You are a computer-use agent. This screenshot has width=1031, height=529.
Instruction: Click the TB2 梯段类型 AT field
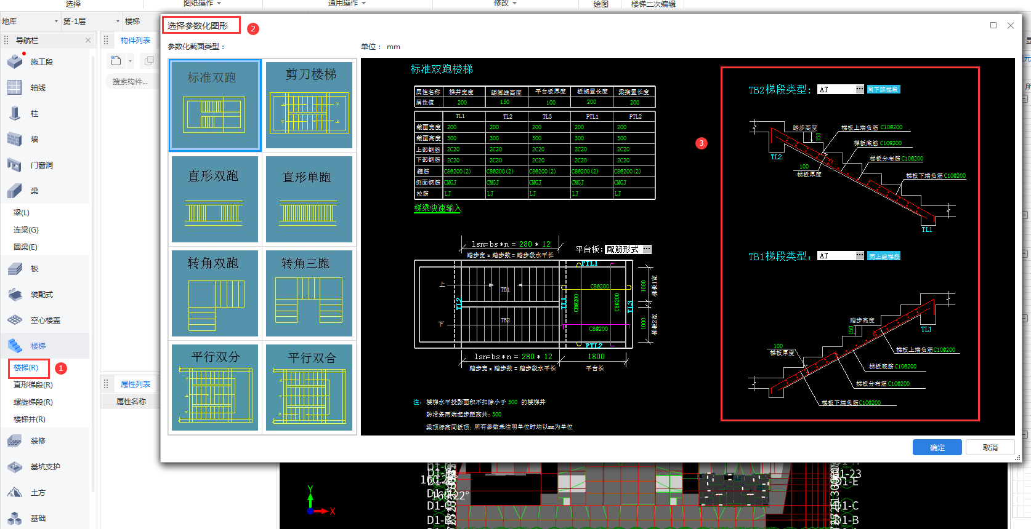(836, 89)
